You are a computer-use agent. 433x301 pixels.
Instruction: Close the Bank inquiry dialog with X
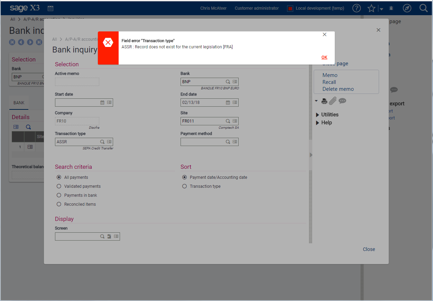[378, 30]
